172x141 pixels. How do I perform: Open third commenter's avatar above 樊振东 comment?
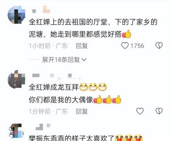pos(16,131)
